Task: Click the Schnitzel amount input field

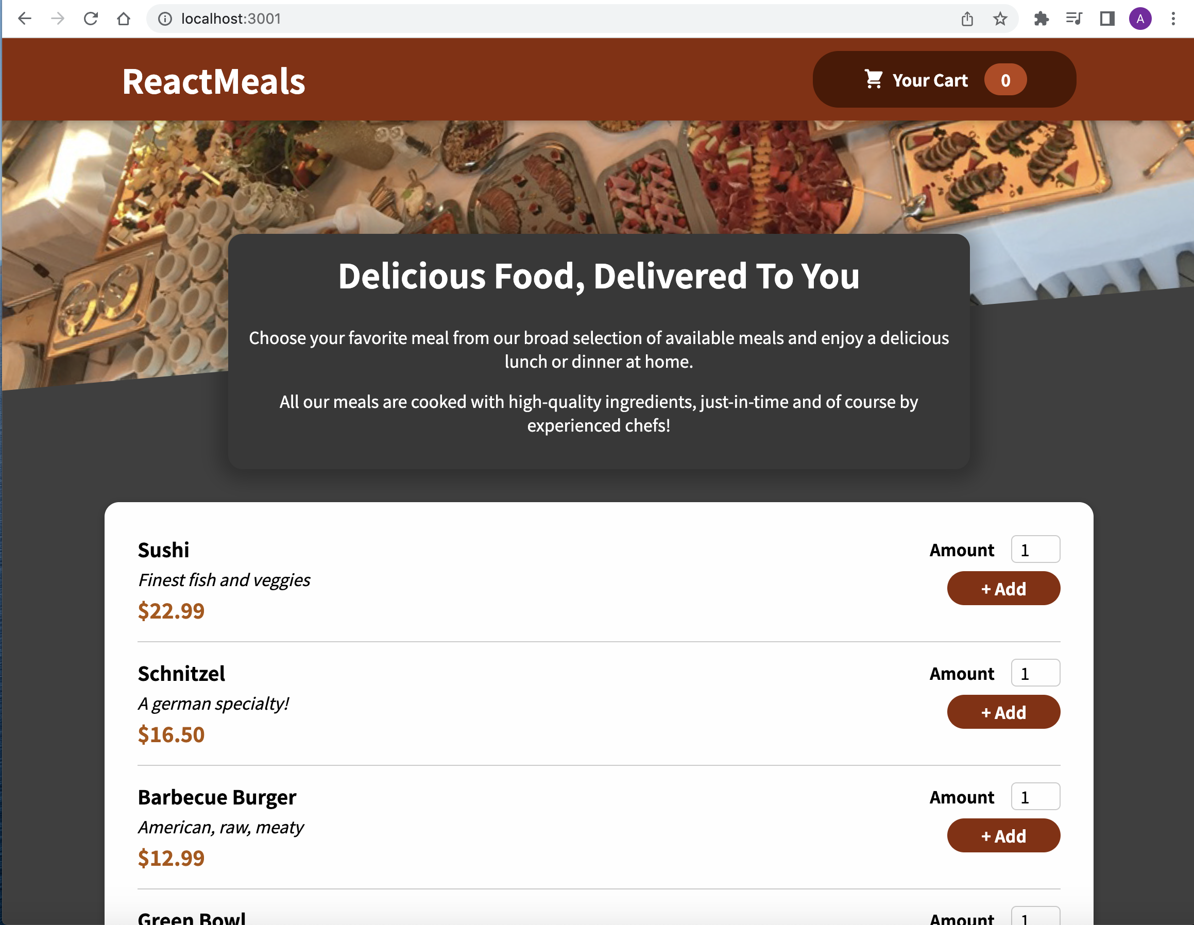Action: tap(1035, 673)
